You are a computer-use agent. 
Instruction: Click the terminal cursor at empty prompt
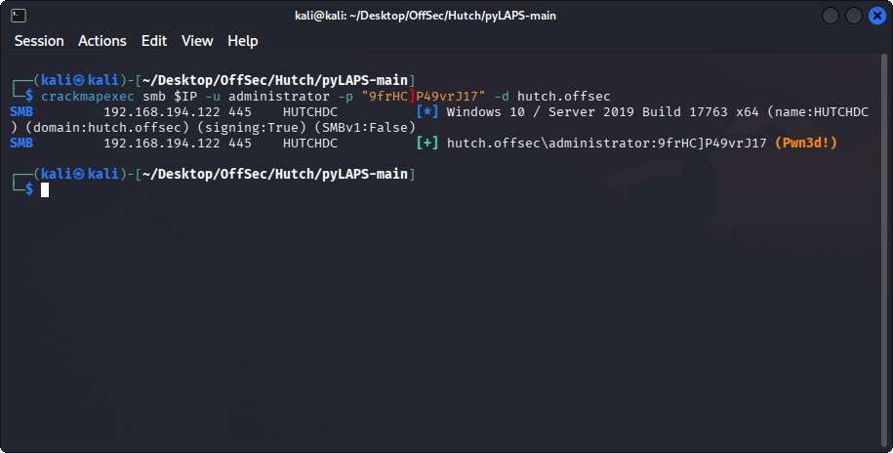pyautogui.click(x=45, y=189)
